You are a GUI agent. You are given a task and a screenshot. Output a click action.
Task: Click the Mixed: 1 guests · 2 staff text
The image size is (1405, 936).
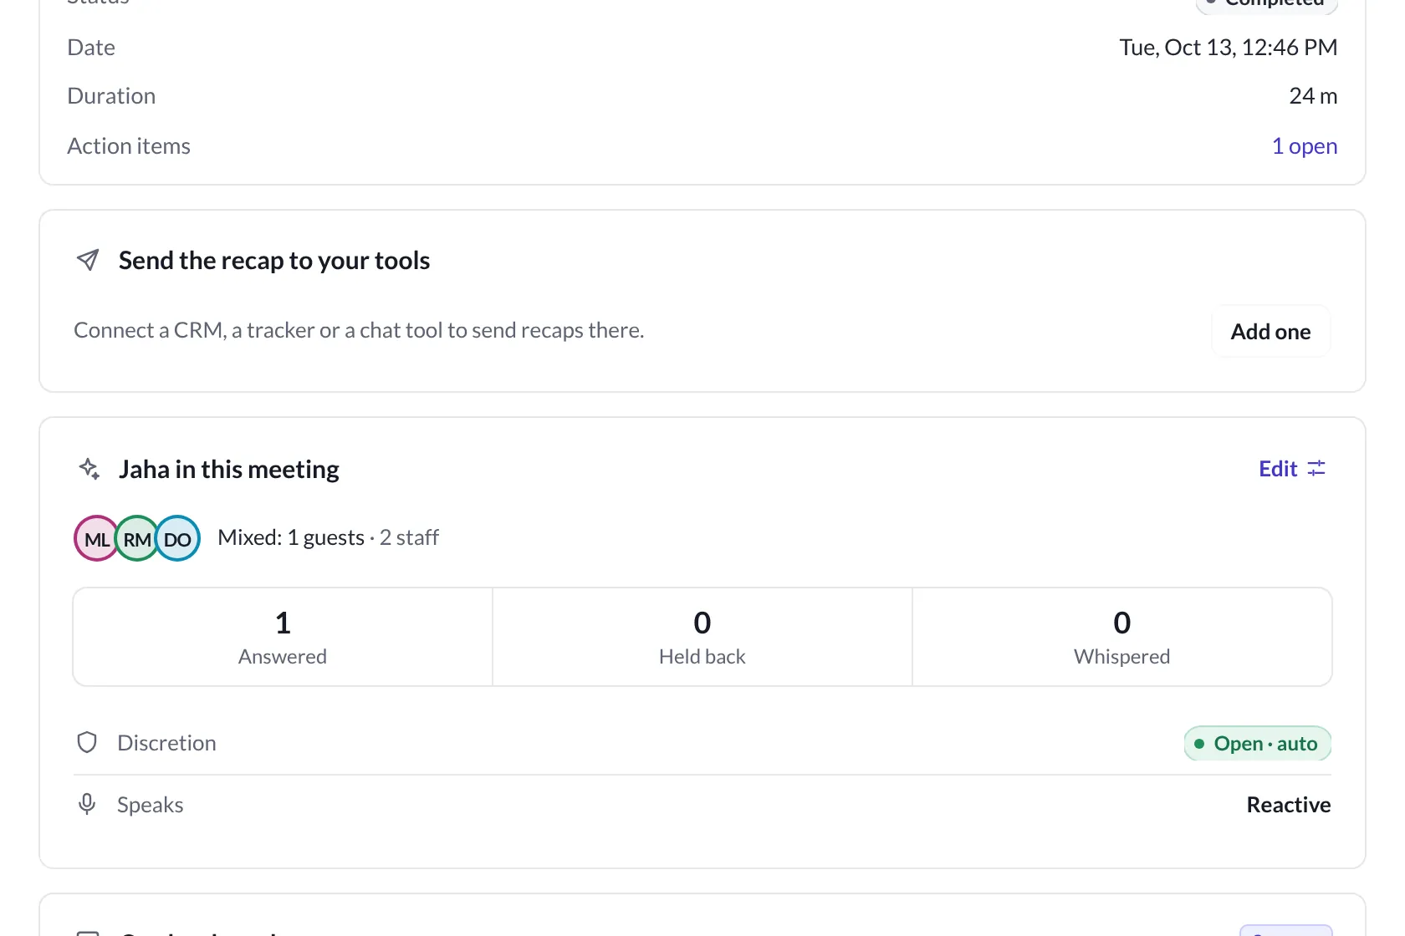[328, 537]
